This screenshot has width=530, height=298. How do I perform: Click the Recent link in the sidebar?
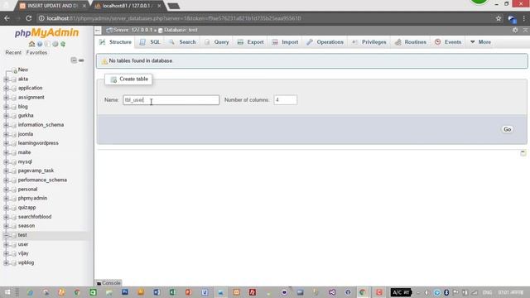[13, 53]
